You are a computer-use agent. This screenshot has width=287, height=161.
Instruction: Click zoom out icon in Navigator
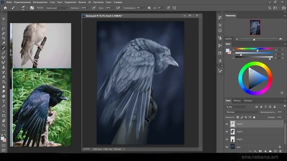(x=237, y=39)
